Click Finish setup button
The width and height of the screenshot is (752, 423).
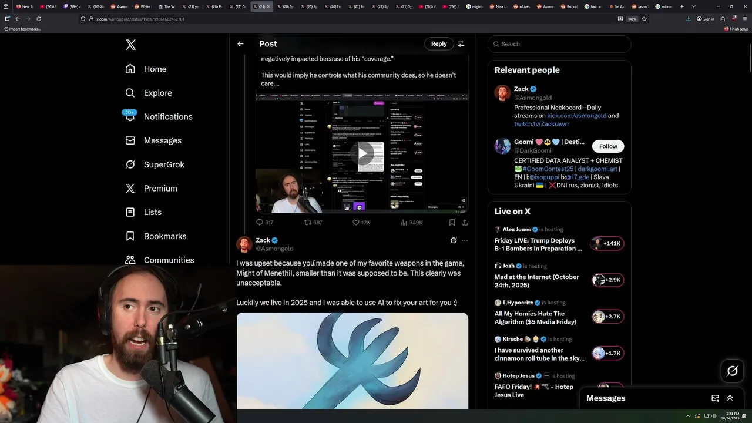tap(737, 29)
